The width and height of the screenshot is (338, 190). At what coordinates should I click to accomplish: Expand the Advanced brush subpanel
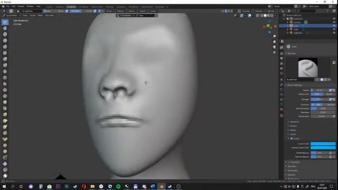point(294,122)
